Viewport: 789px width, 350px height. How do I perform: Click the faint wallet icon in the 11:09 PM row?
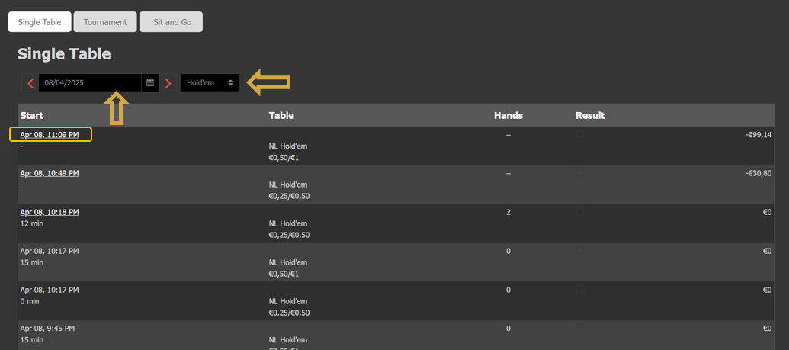580,134
